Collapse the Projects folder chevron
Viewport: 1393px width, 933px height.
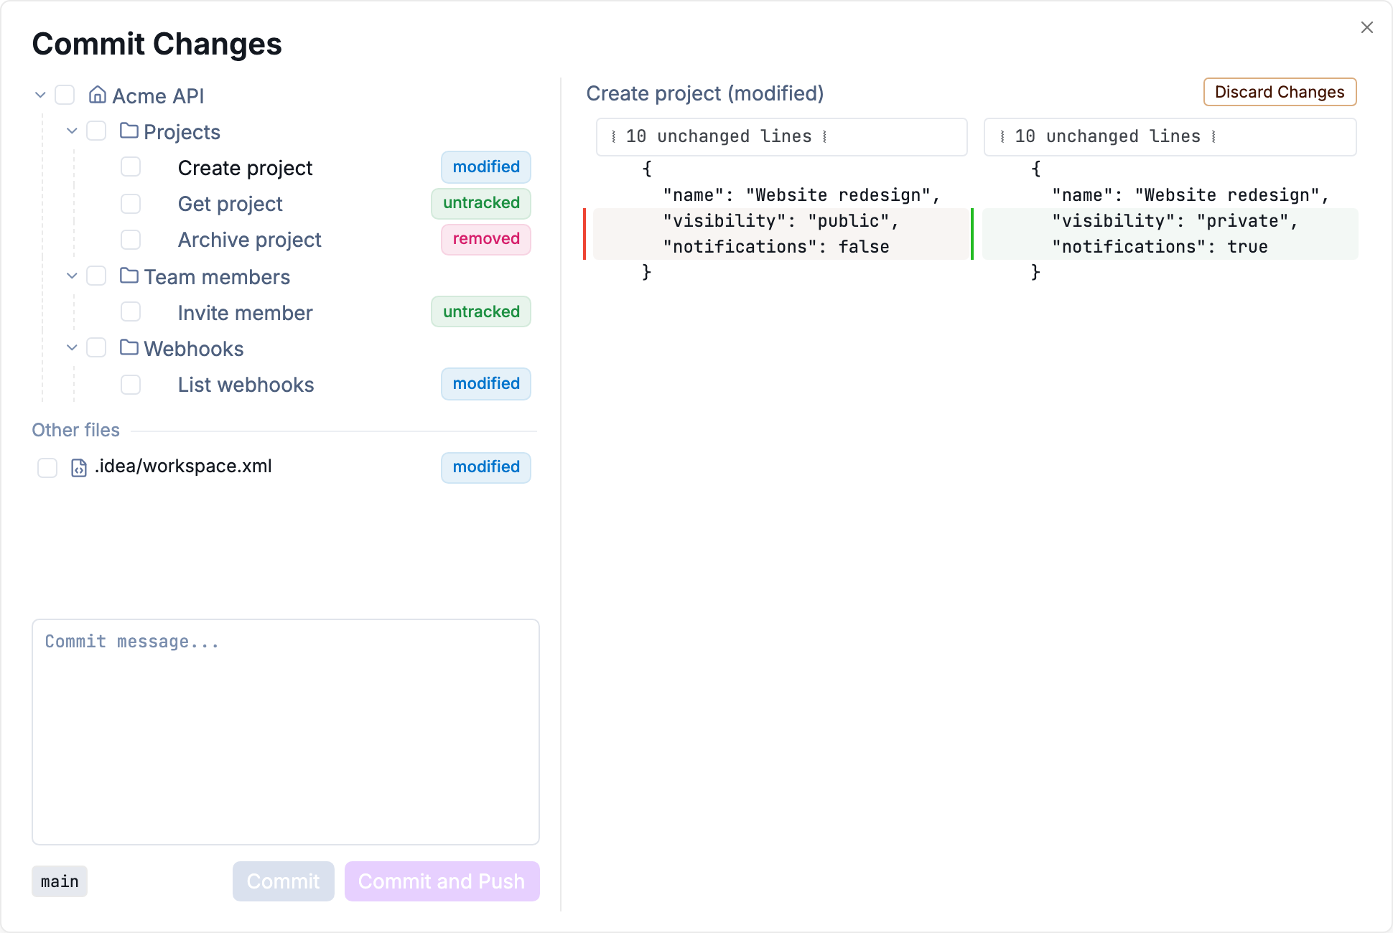point(72,131)
